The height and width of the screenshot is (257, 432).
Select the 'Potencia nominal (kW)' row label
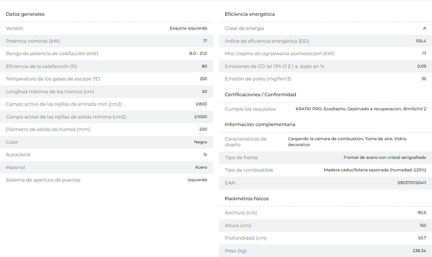click(33, 41)
